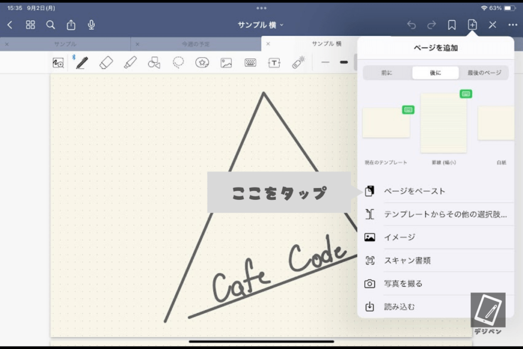Tap the battery indicator in status bar

click(509, 8)
